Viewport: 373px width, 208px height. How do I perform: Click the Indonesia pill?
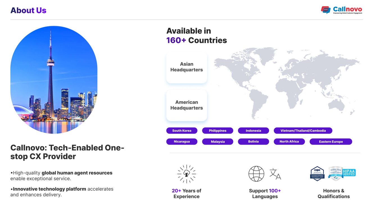254,131
